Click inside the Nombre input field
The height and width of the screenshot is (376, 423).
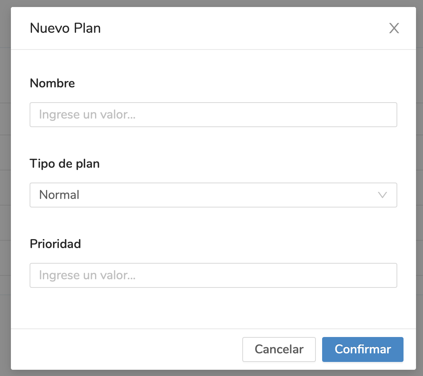[x=213, y=115]
